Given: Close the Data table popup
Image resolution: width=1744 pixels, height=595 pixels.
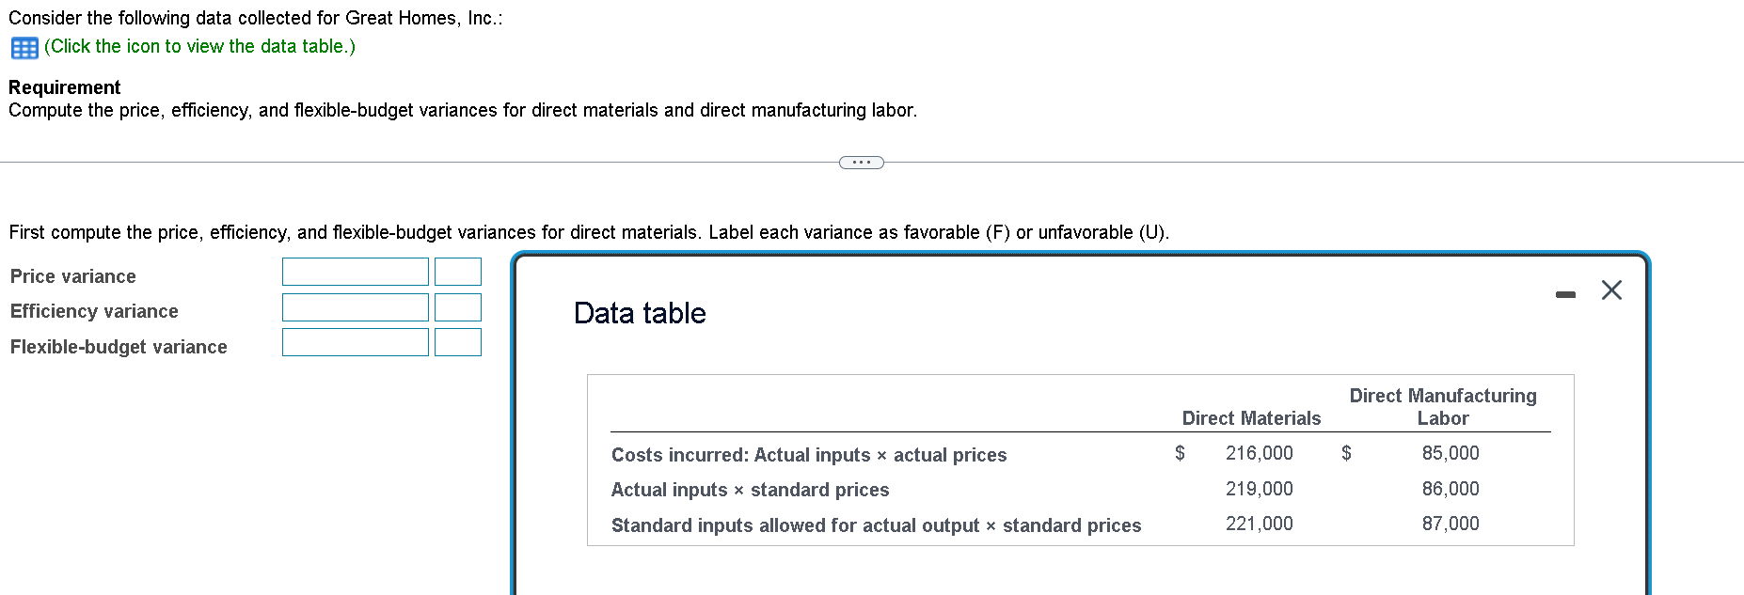Looking at the screenshot, I should (1611, 290).
